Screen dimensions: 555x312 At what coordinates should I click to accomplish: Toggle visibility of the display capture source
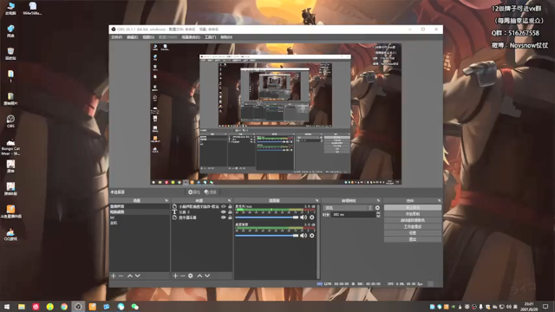(x=224, y=218)
